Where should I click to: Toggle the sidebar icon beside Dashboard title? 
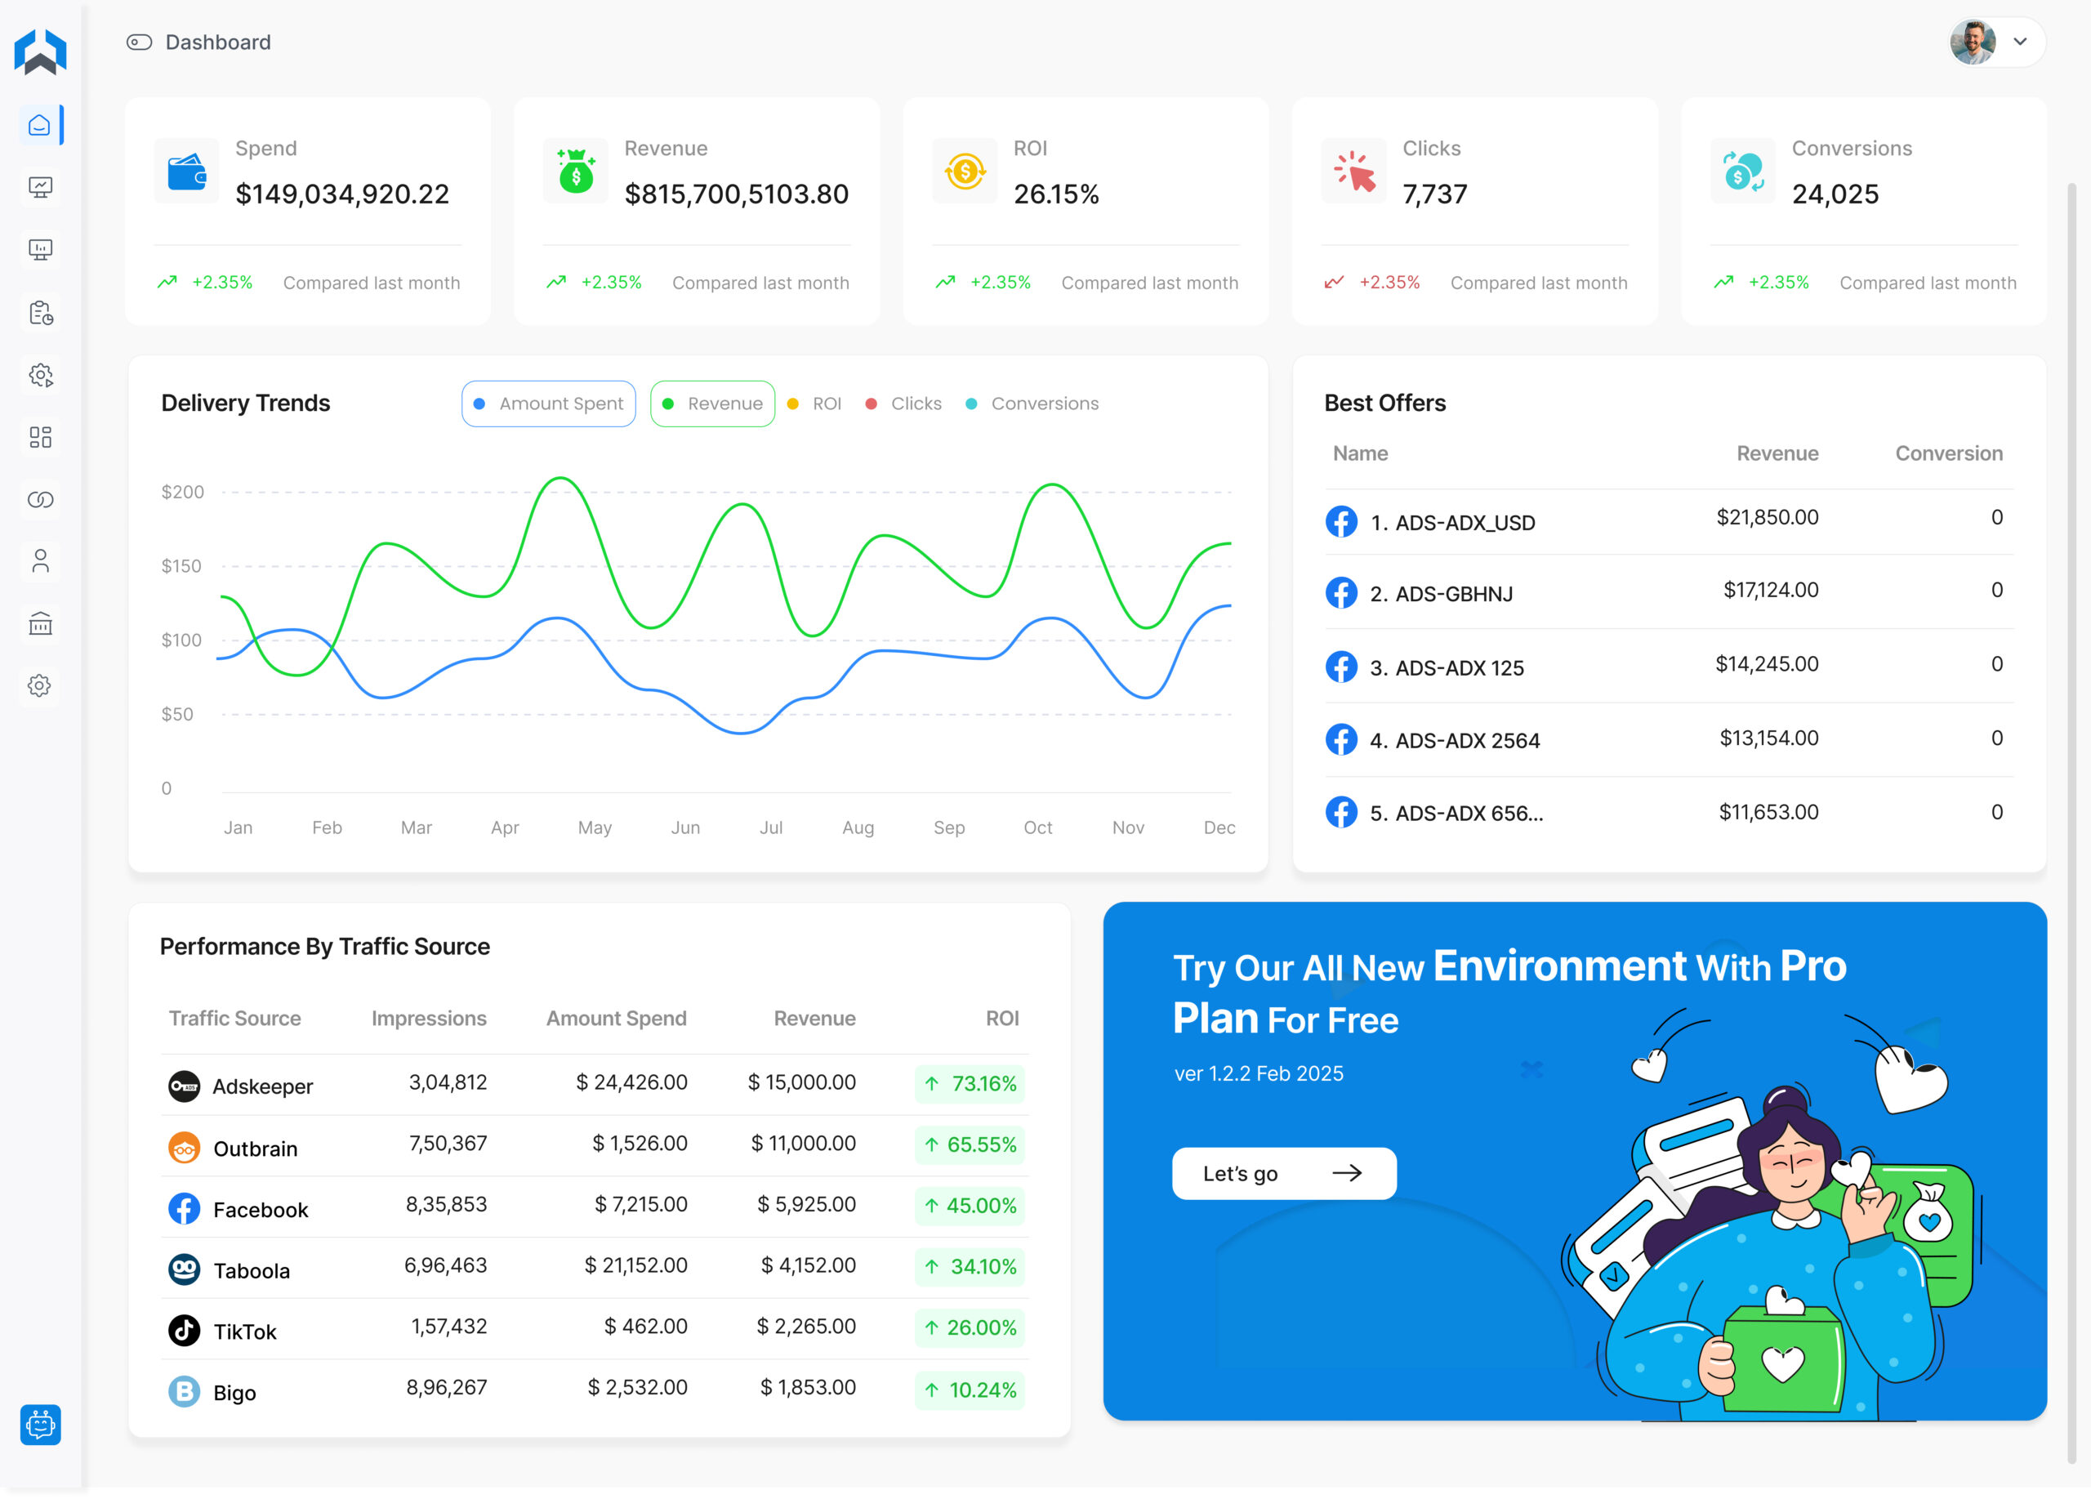tap(139, 42)
